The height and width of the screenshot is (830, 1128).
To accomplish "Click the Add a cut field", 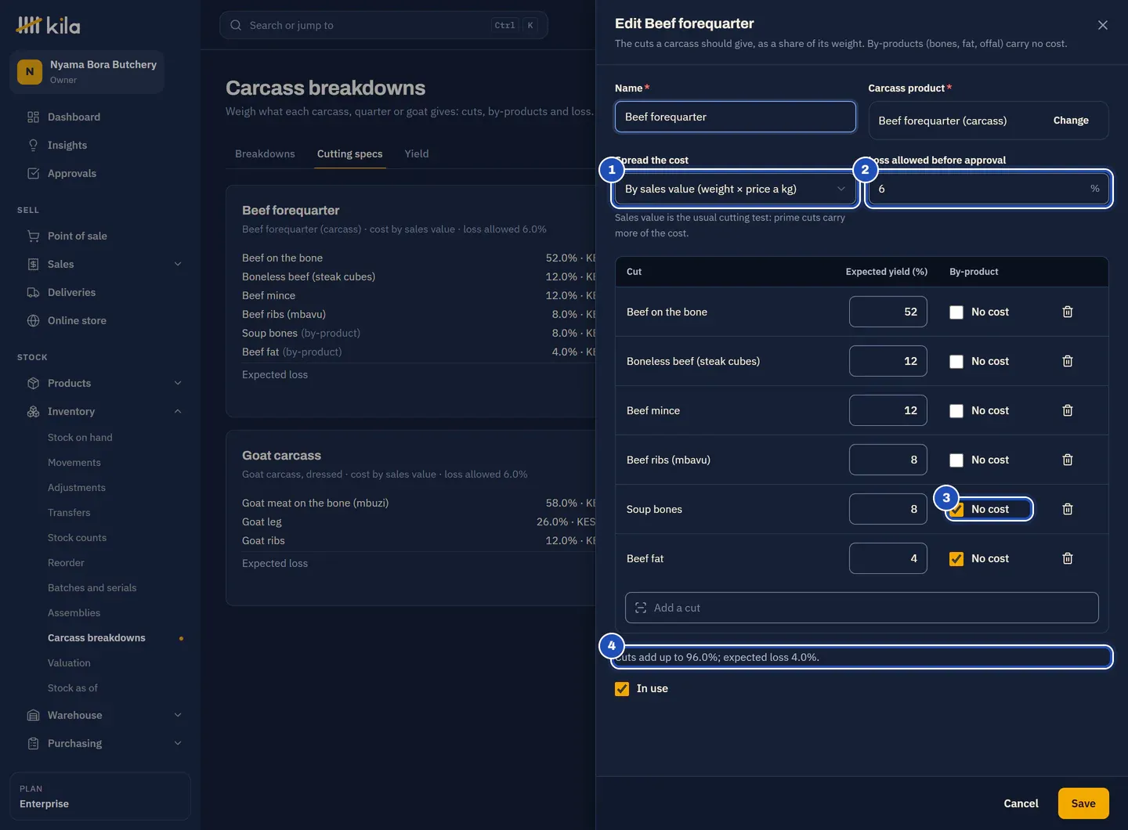I will tap(862, 608).
